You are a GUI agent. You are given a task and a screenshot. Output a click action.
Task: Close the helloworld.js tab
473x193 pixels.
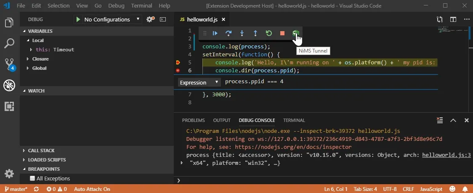pos(223,19)
